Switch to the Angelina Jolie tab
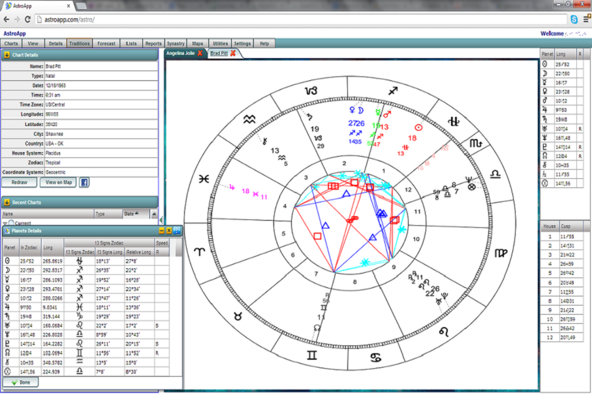 181,53
